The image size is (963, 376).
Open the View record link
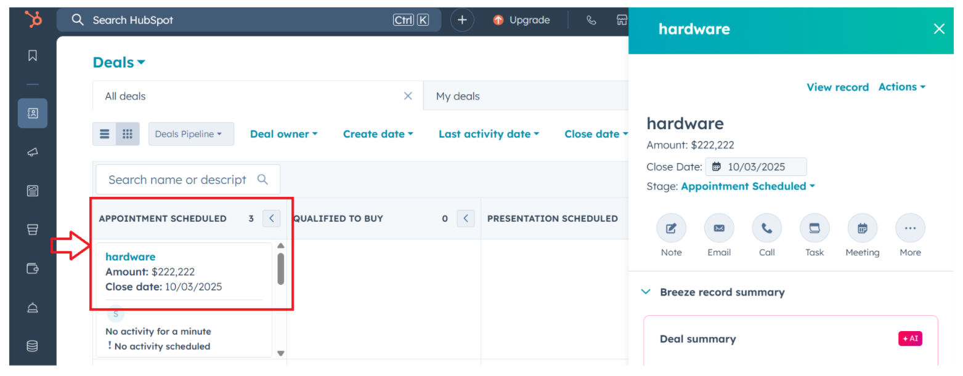pyautogui.click(x=837, y=87)
